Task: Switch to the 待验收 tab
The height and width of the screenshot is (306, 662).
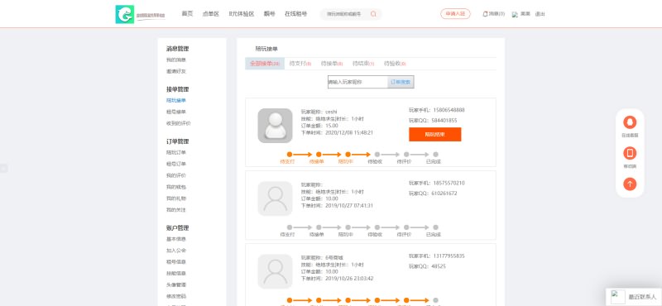Action: point(395,64)
